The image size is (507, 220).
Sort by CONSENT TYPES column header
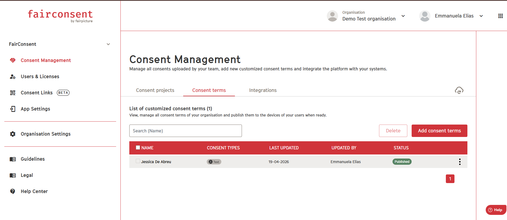tap(223, 148)
